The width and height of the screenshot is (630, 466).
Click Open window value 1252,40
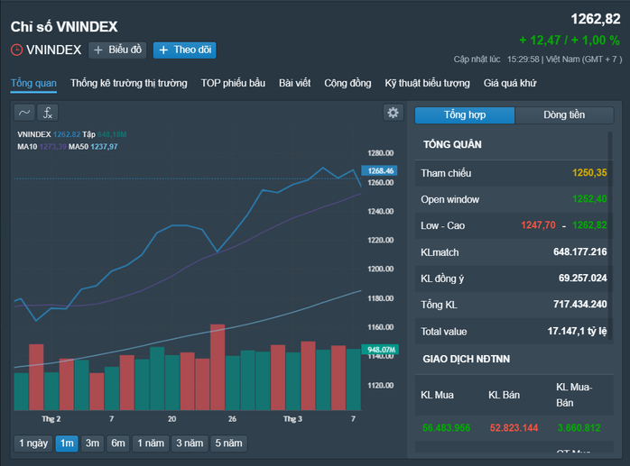589,199
